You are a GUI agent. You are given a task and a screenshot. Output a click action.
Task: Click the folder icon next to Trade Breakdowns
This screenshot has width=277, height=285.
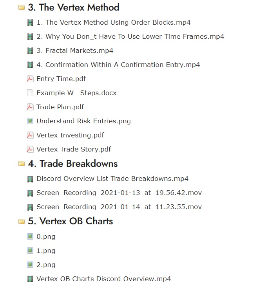coord(21,164)
